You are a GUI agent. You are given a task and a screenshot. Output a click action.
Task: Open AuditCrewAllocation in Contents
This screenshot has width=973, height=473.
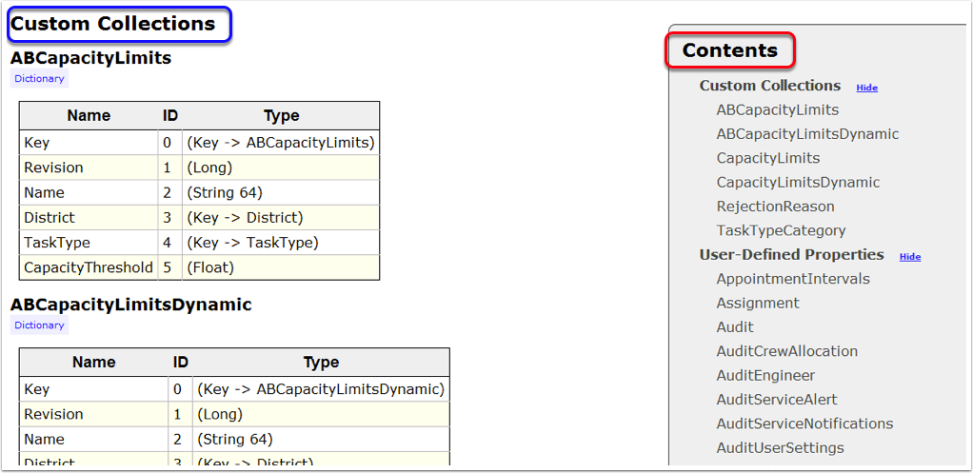[786, 351]
